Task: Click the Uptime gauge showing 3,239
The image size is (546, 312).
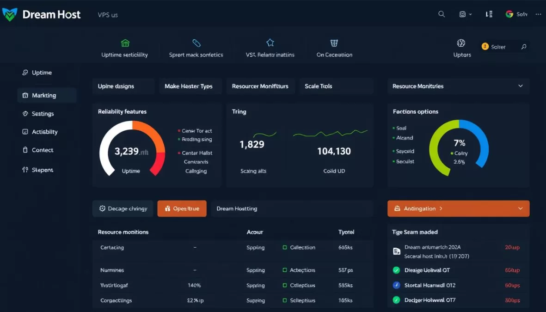Action: coord(131,150)
